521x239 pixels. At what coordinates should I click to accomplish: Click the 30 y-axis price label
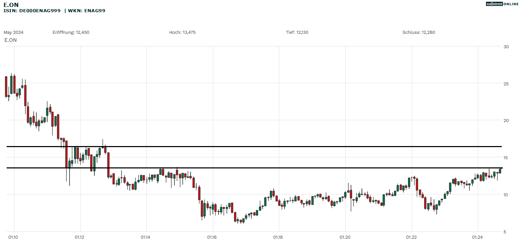(506, 47)
